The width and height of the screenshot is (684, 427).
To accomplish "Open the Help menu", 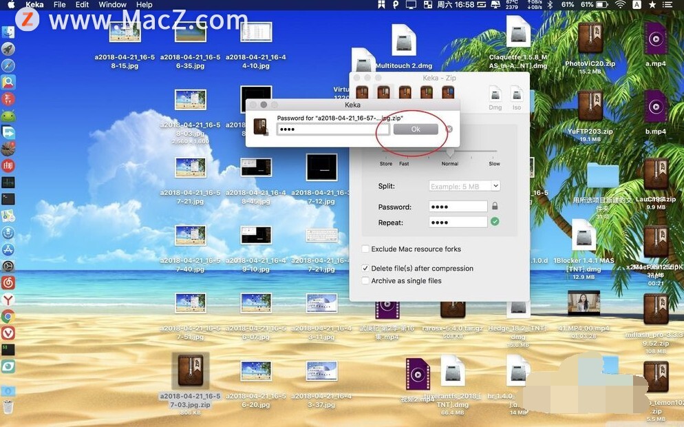I will click(x=144, y=5).
